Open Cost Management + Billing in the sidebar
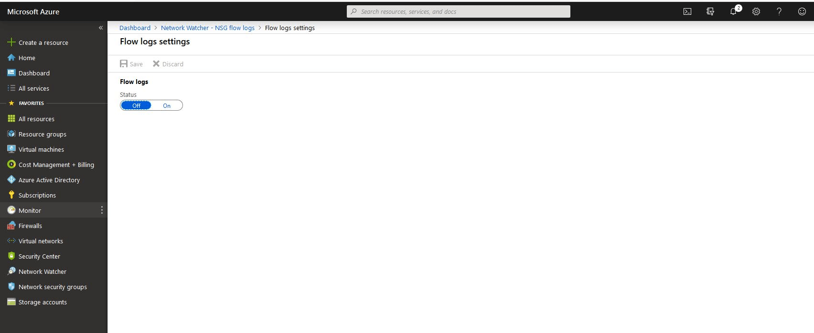The height and width of the screenshot is (333, 814). 56,165
